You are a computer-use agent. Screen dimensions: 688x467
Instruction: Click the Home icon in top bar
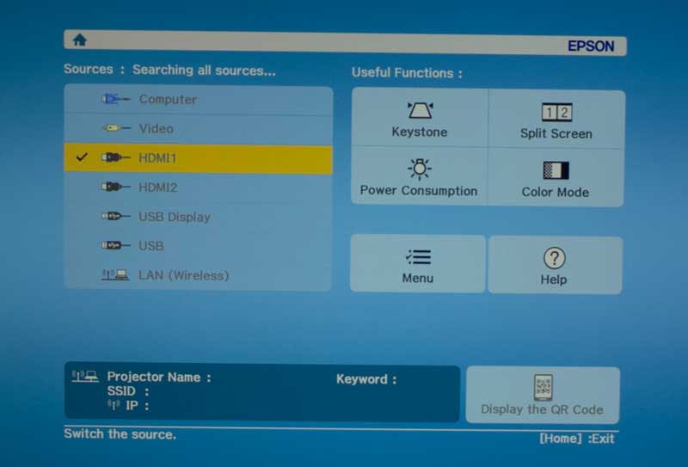(80, 40)
